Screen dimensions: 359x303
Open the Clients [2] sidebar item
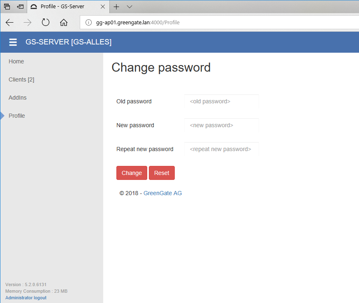click(21, 79)
